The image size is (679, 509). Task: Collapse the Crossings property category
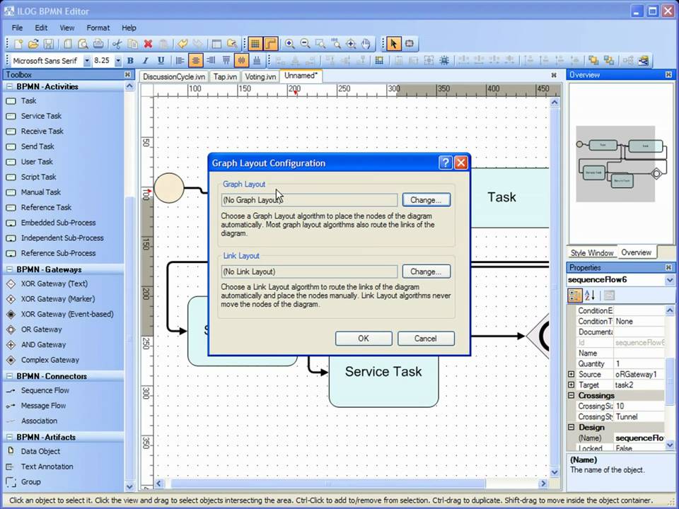(571, 395)
